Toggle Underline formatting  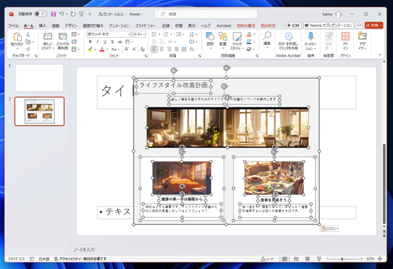tap(105, 41)
